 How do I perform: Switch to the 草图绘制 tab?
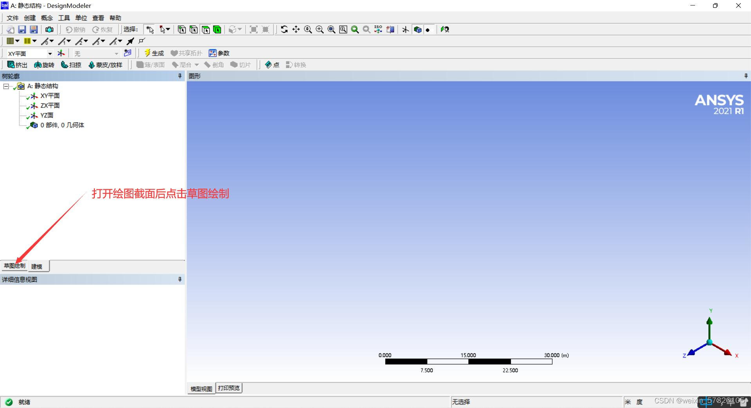click(14, 266)
